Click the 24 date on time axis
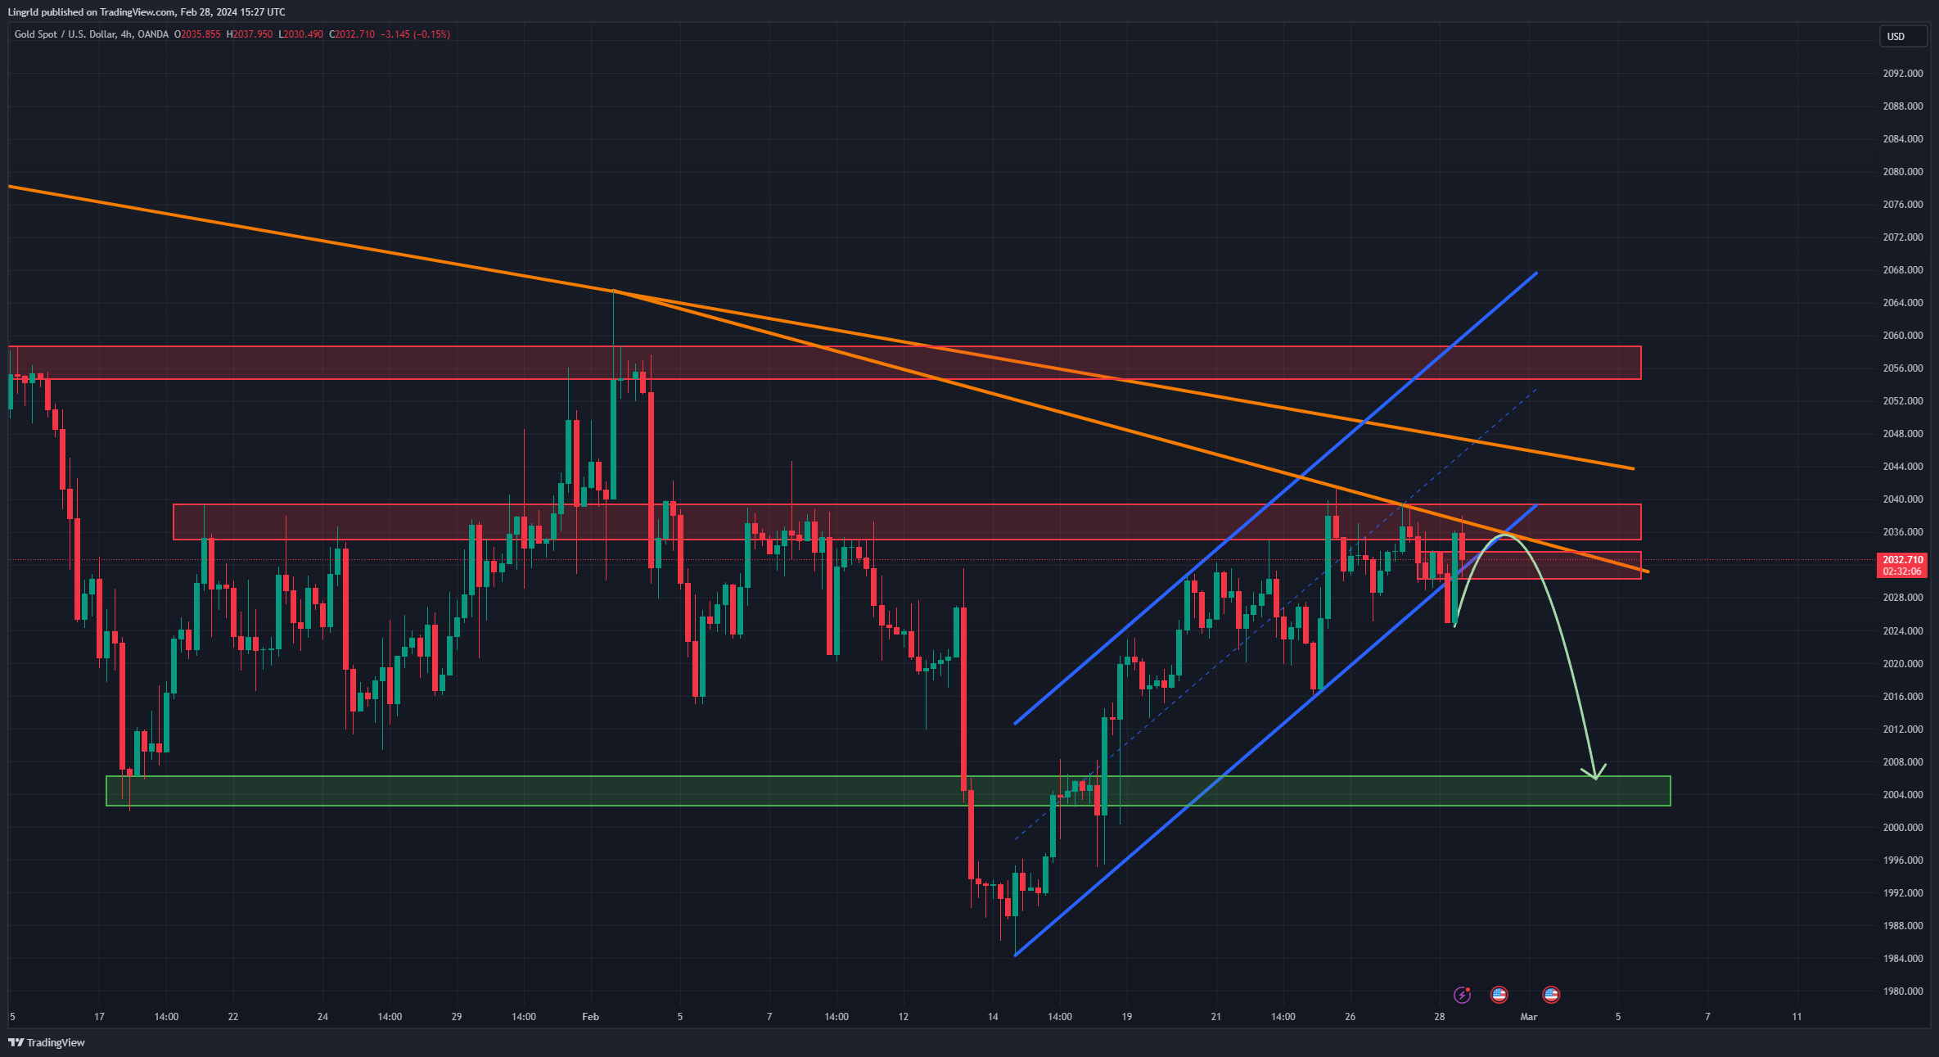Screen dimensions: 1939x1057 pyautogui.click(x=322, y=1017)
